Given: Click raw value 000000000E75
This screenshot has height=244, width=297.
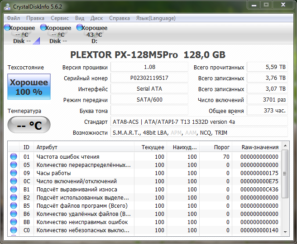Looking at the screenshot, I should 259,181.
